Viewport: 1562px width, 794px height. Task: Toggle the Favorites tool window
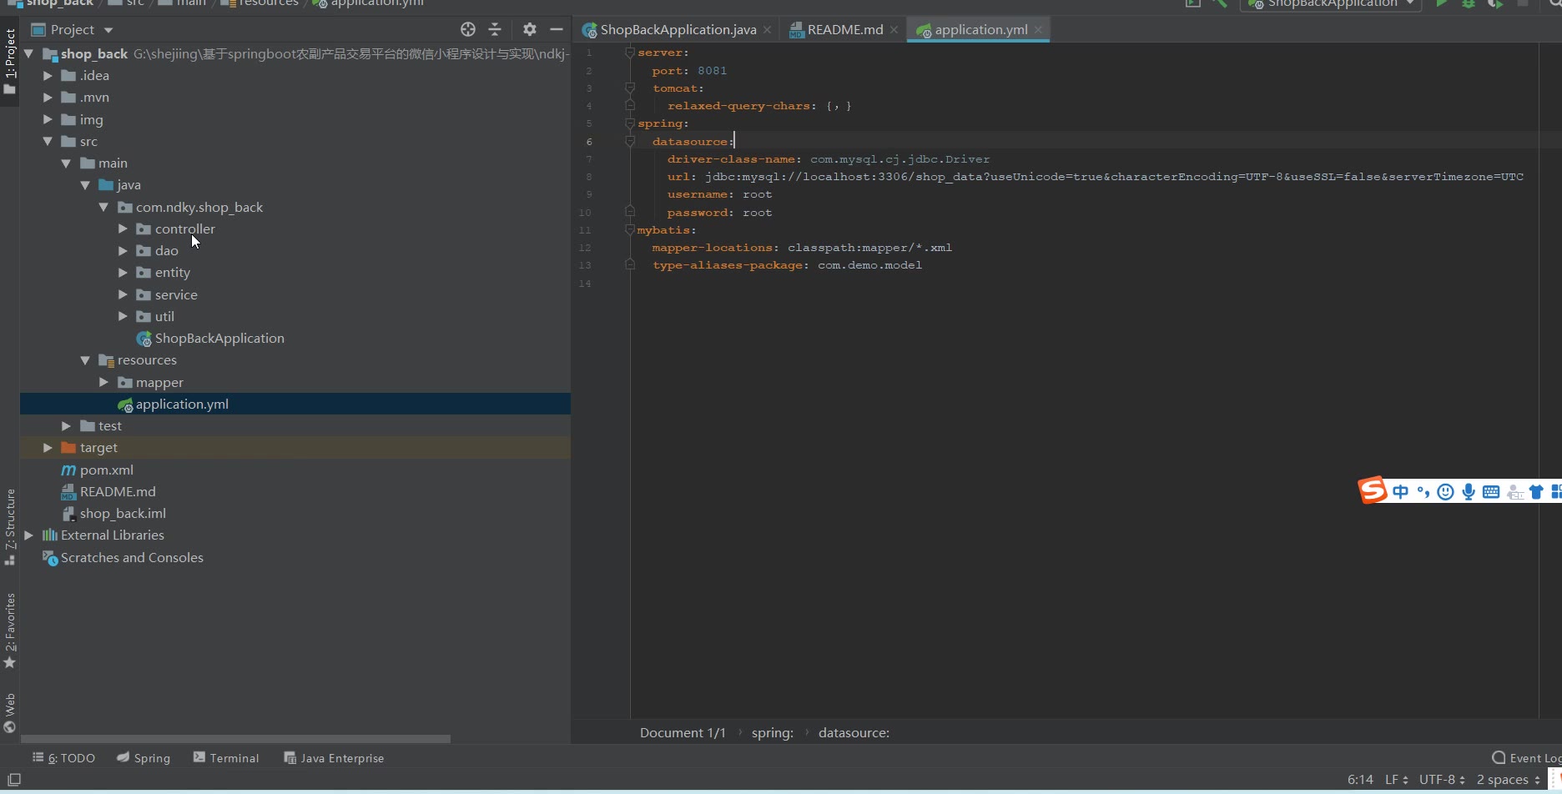pyautogui.click(x=10, y=630)
